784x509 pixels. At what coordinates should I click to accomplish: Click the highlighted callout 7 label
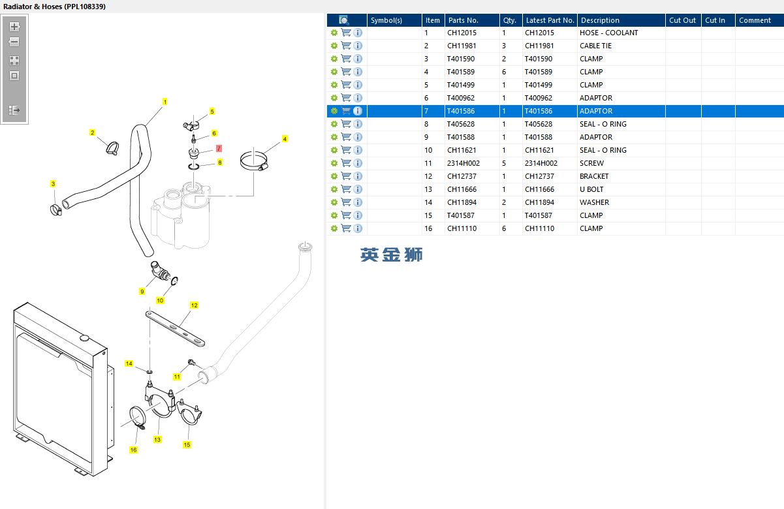[219, 149]
